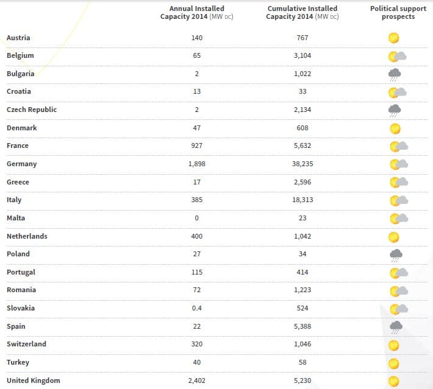The image size is (433, 389).
Task: Click the sun icon for Turkey
Action: pyautogui.click(x=394, y=363)
